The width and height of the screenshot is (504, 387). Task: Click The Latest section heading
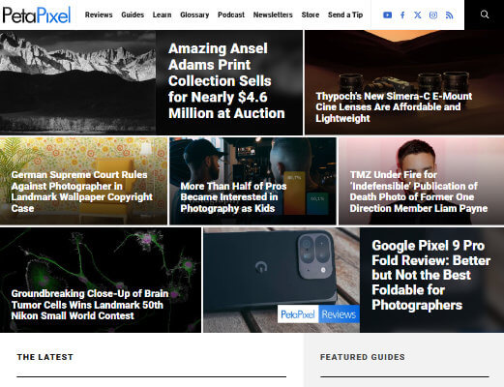point(45,357)
